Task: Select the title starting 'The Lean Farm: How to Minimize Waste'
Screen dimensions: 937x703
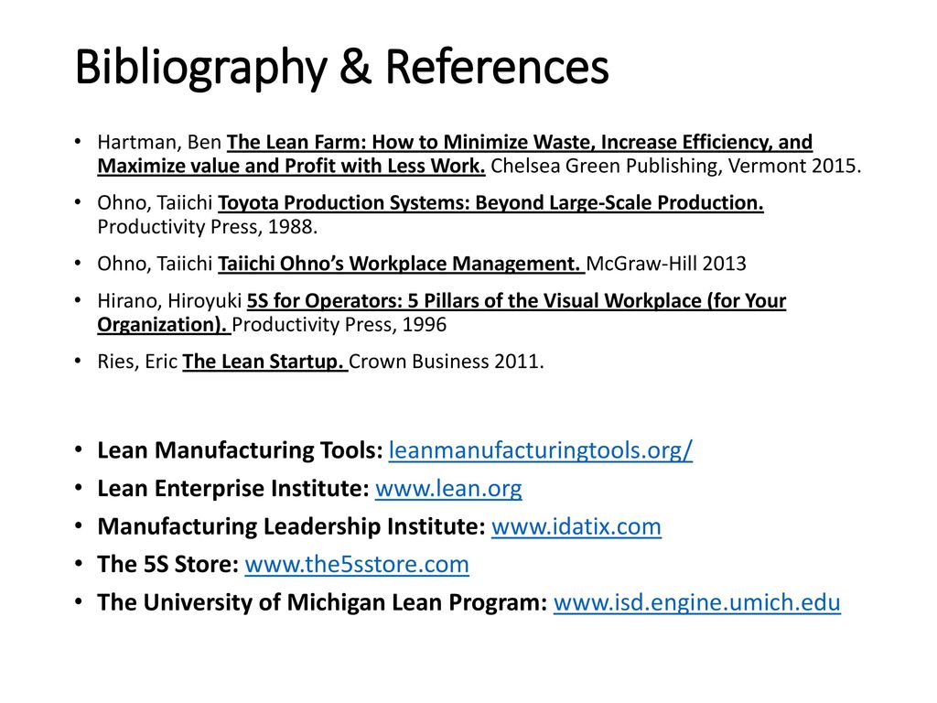Action: click(455, 154)
